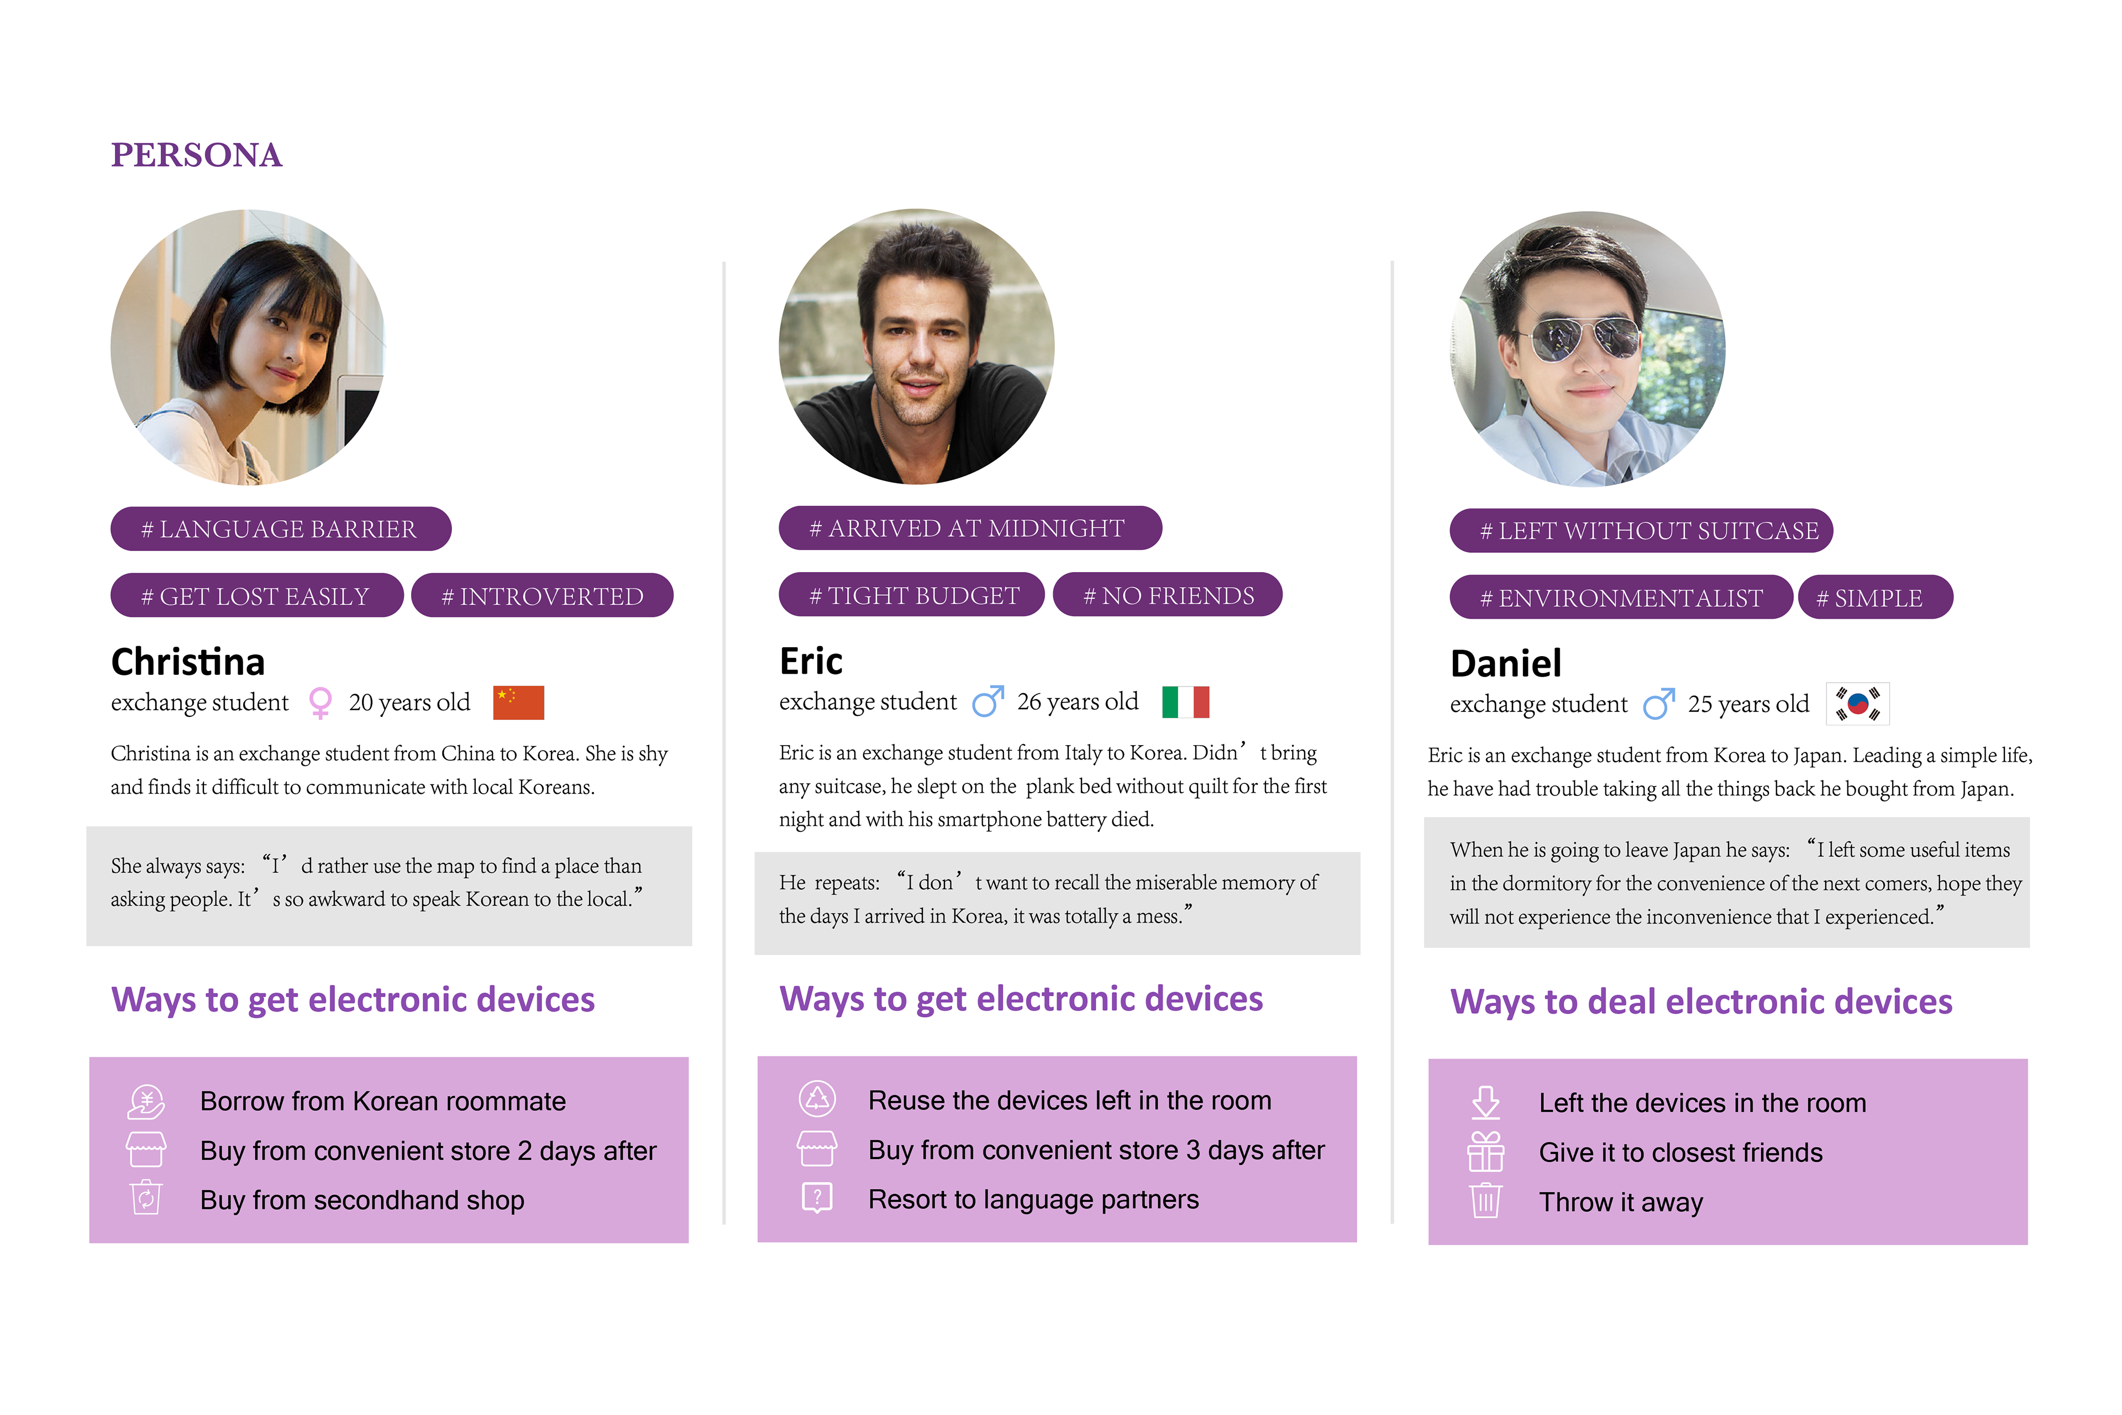Screen dimensions: 2122x1415
Task: Click the store icon in Christina's panel
Action: pos(146,1150)
